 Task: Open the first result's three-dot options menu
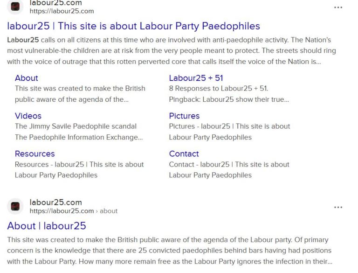tap(338, 7)
